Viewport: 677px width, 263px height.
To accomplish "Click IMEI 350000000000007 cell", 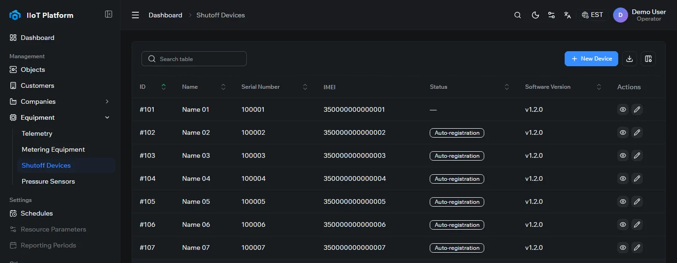I will click(x=354, y=248).
